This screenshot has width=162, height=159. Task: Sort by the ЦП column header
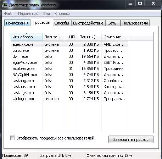point(71,37)
